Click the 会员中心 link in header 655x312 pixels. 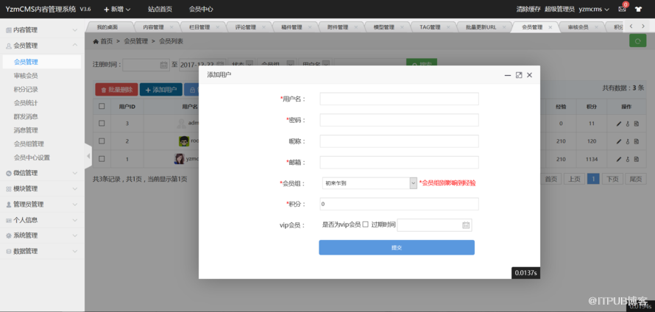point(201,9)
